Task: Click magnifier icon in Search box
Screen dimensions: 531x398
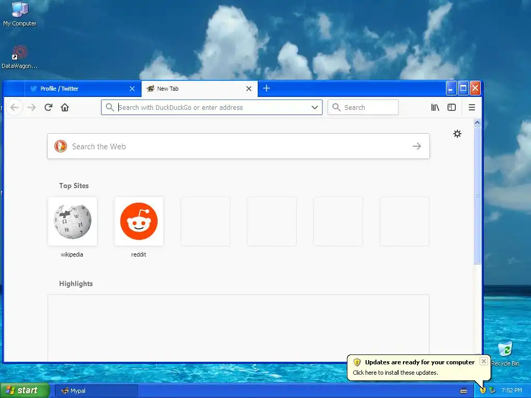Action: [336, 107]
